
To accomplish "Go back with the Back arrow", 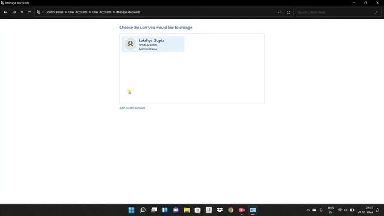I will tap(5, 12).
